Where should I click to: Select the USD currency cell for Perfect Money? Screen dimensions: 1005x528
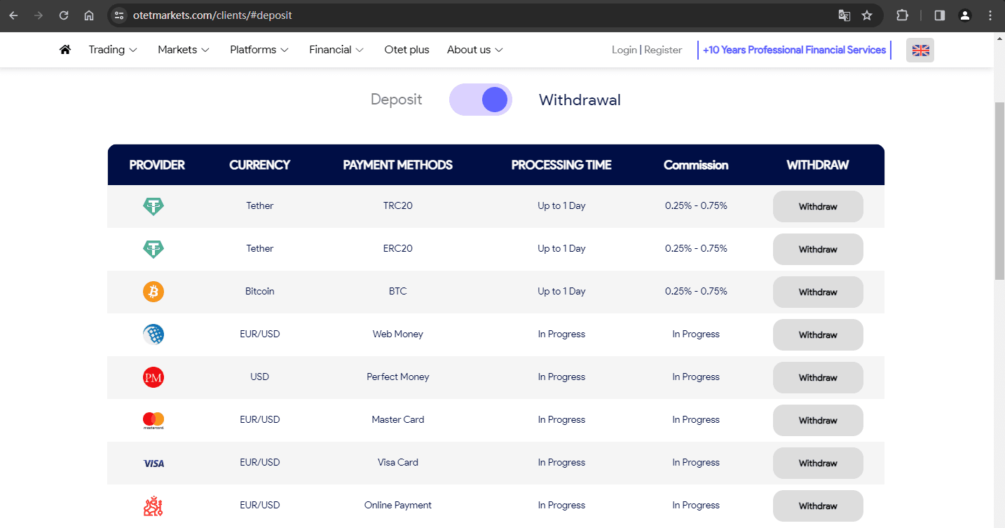coord(259,377)
